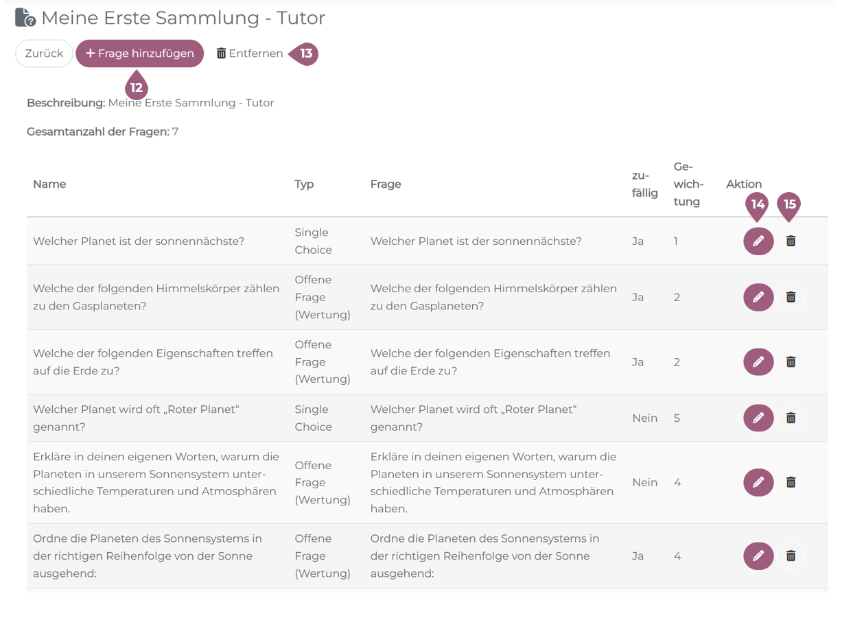
Task: Edit the Reihenfolge der Planeten question
Action: (x=758, y=556)
